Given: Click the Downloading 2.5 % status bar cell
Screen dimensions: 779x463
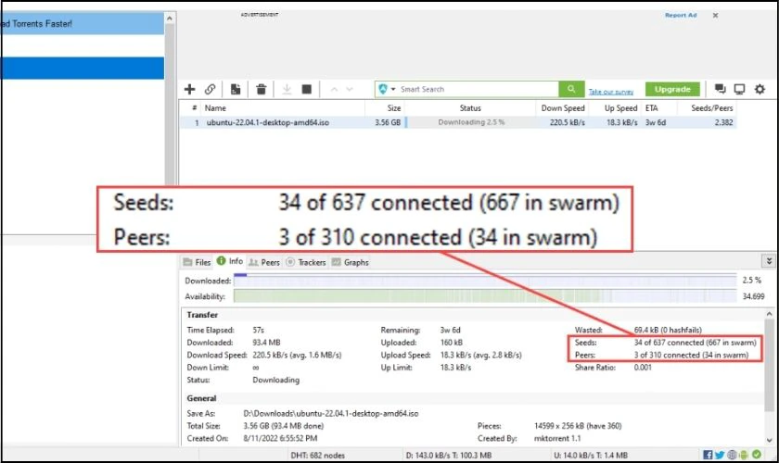Looking at the screenshot, I should pos(470,122).
